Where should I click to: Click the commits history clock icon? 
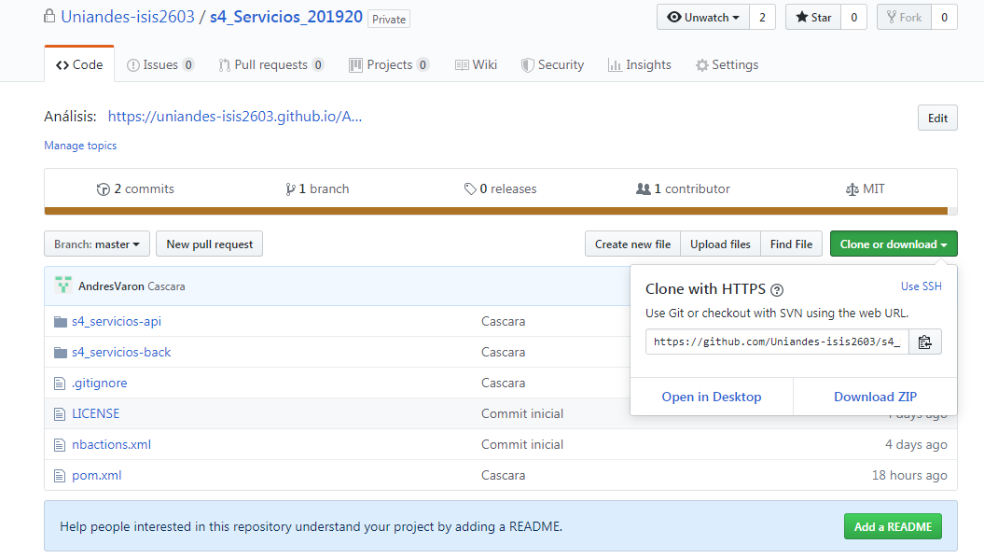point(103,189)
